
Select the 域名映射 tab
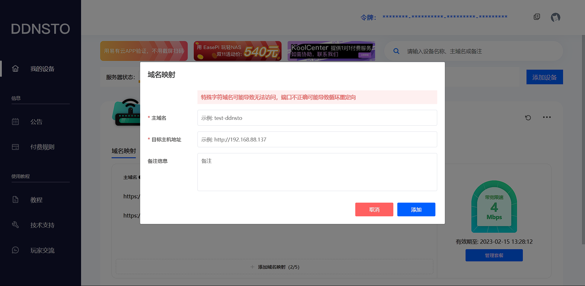pyautogui.click(x=124, y=151)
